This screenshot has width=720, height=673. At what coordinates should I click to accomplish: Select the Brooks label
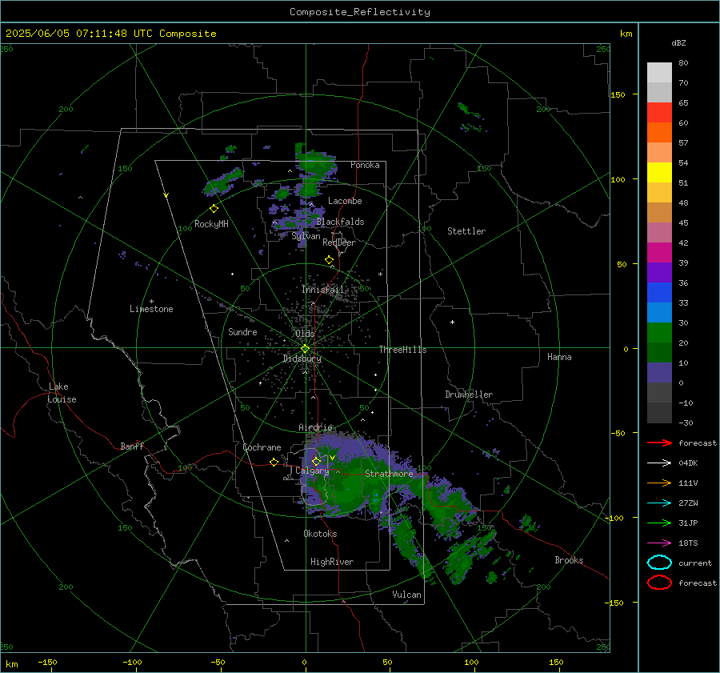569,560
